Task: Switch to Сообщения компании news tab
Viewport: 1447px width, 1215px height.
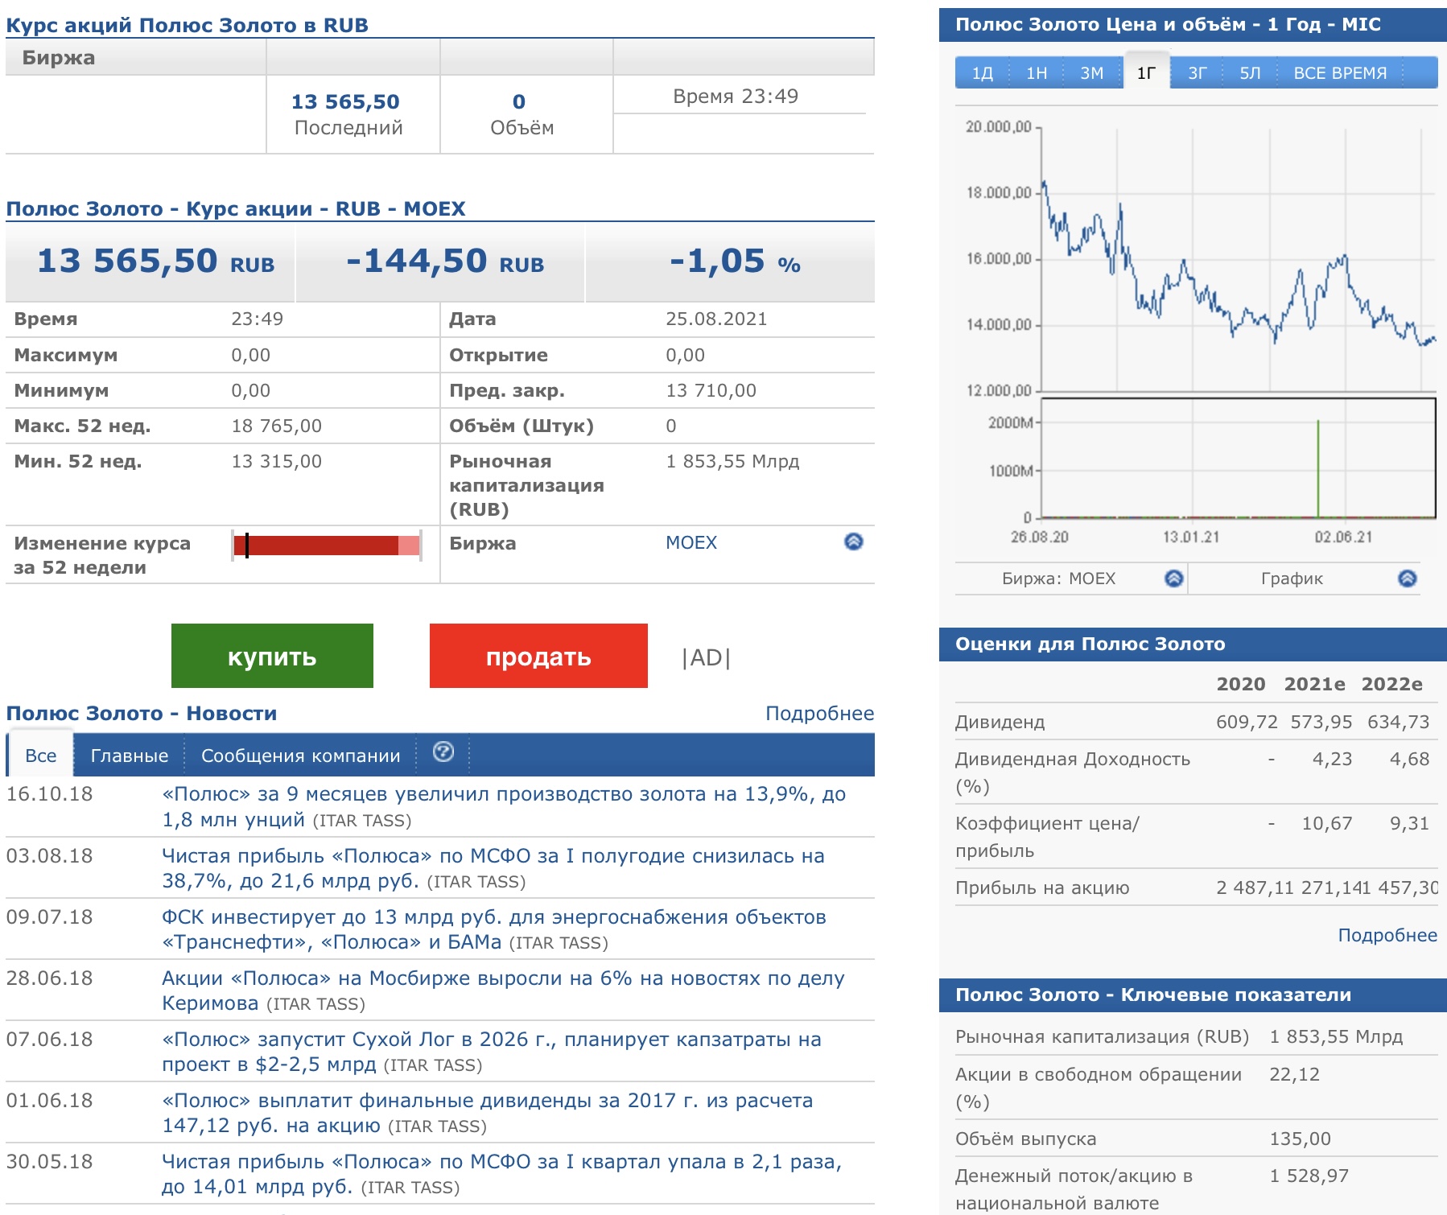Action: tap(300, 756)
